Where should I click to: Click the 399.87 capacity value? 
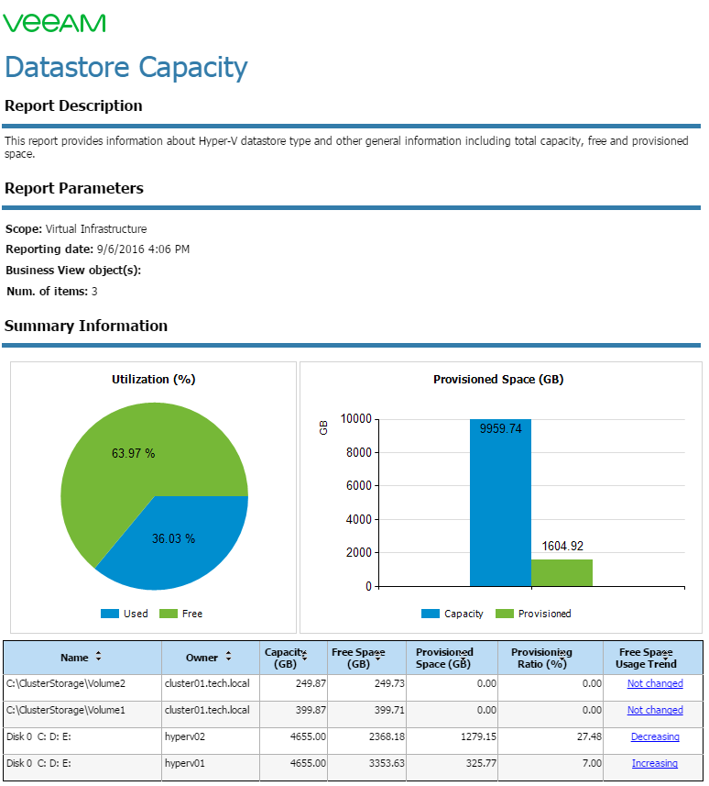311,710
